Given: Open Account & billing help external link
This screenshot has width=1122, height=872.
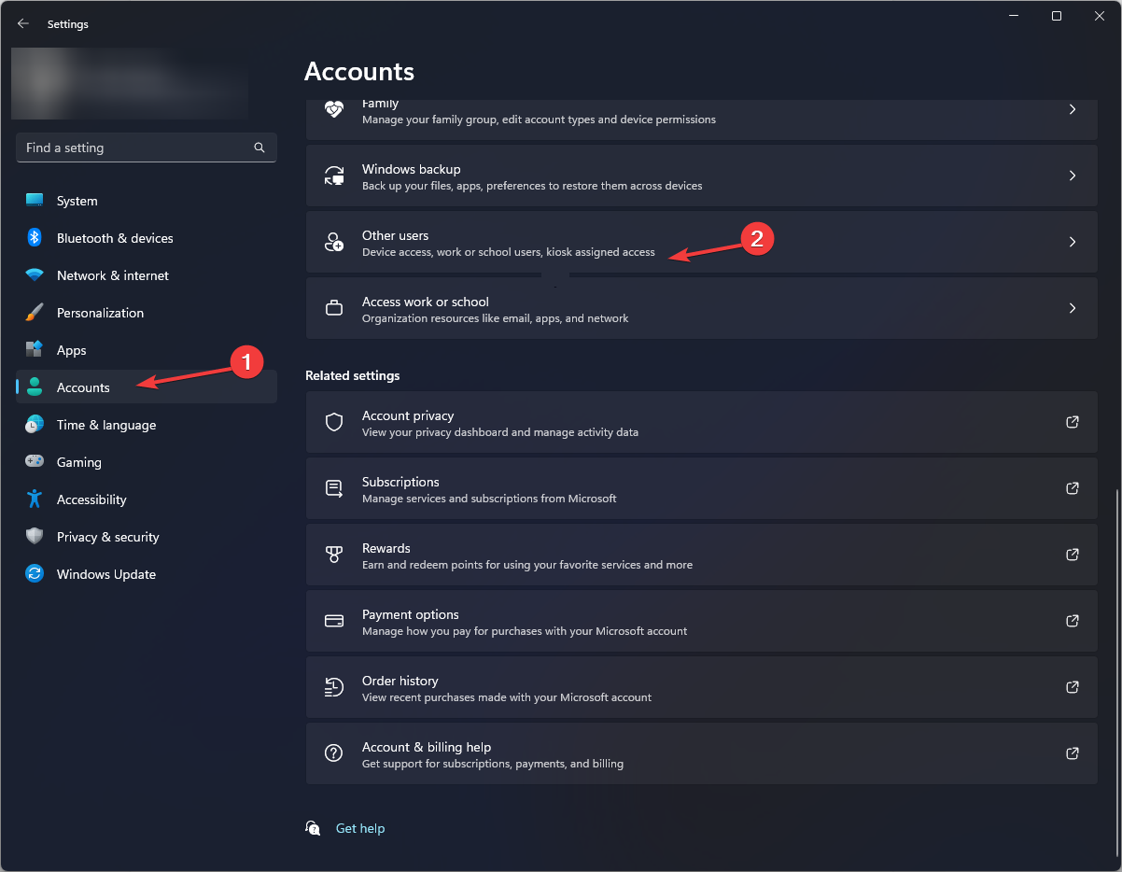Looking at the screenshot, I should coord(1073,753).
